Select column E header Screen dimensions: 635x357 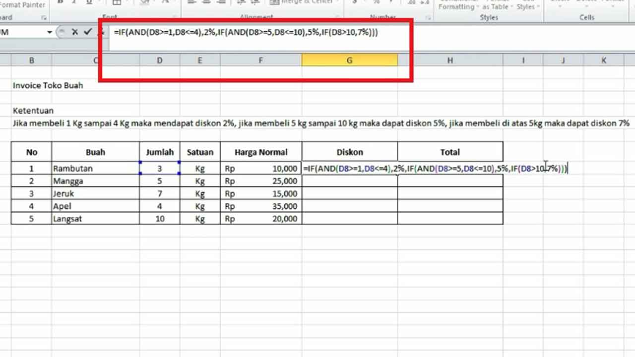tap(200, 60)
